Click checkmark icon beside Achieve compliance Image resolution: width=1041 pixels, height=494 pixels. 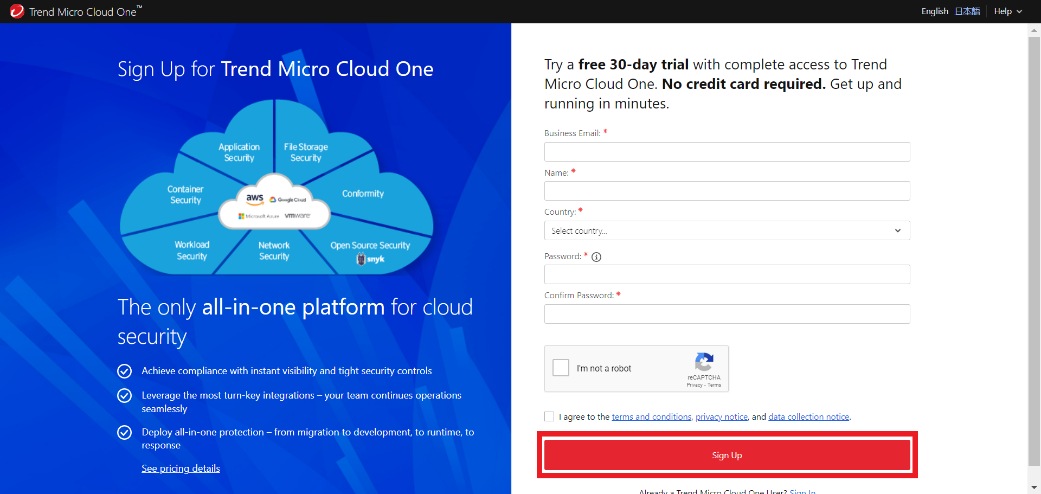coord(125,371)
